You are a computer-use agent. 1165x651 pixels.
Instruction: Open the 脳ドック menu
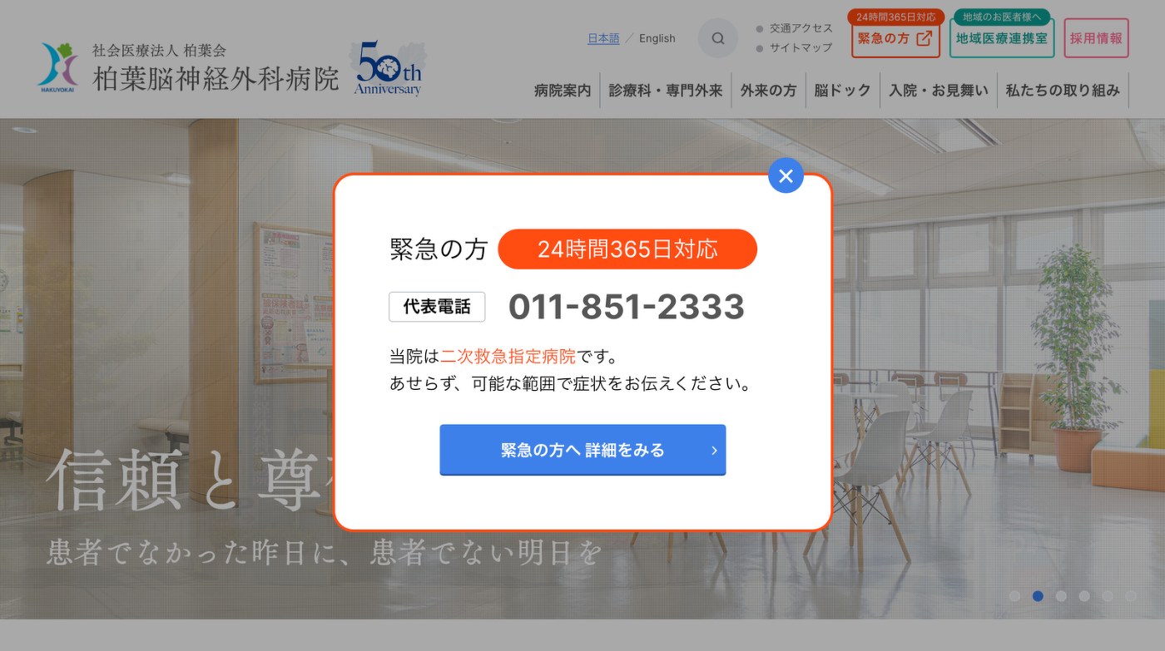842,90
